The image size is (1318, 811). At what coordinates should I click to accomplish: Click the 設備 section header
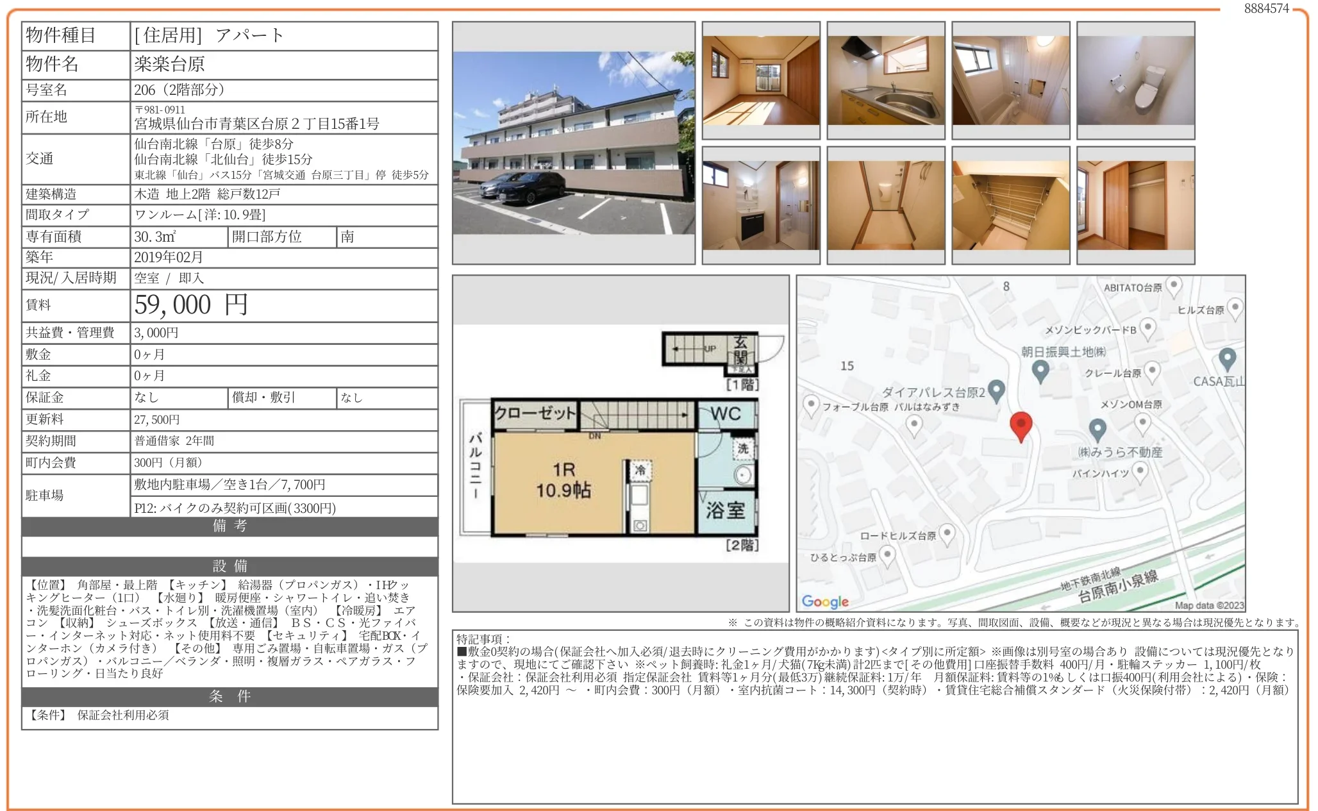229,566
